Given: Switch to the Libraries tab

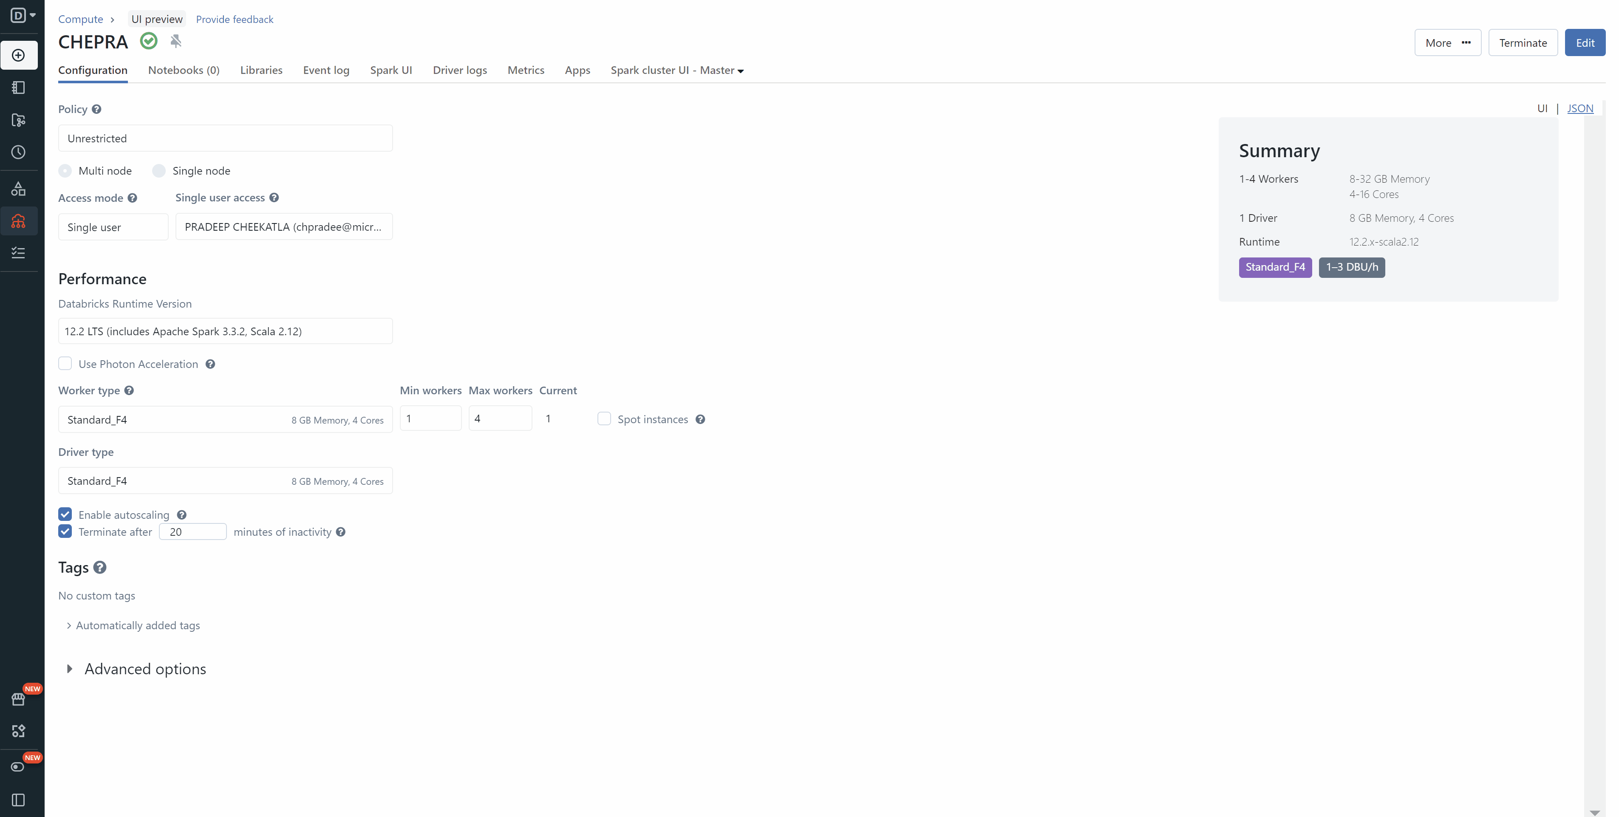Looking at the screenshot, I should click(261, 71).
